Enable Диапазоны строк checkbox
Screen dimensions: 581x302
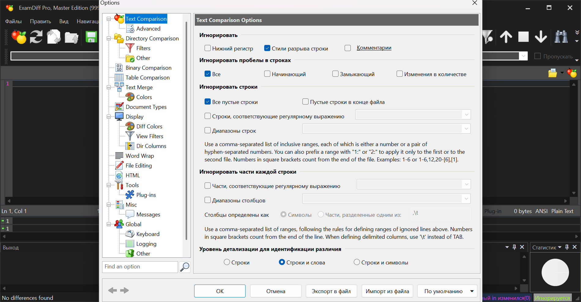click(208, 130)
